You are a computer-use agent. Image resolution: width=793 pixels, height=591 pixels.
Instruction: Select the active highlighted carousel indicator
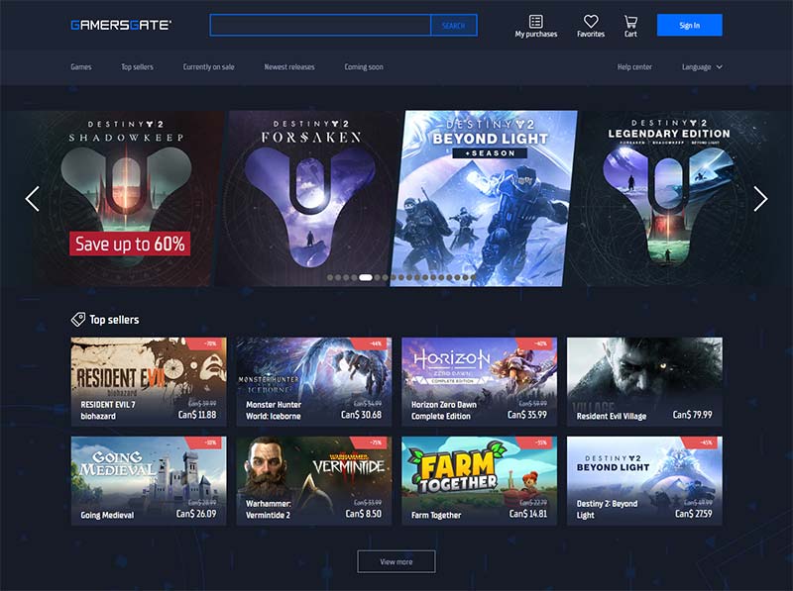pyautogui.click(x=366, y=277)
